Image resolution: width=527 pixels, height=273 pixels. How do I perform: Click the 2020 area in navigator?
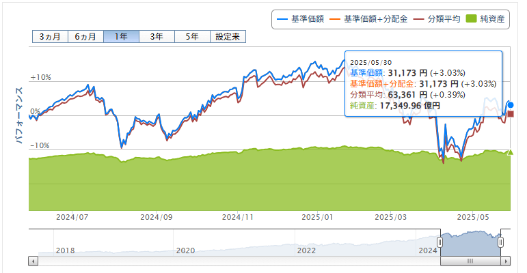(185, 250)
